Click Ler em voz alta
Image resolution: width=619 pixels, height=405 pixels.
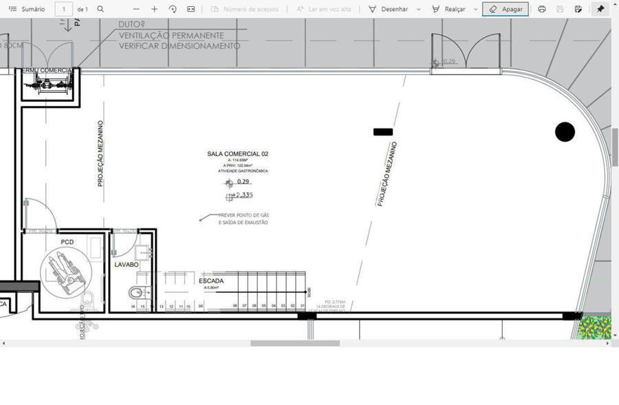point(323,9)
